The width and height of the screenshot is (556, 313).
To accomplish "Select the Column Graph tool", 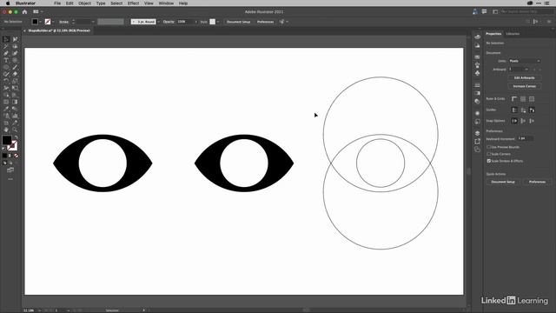I will click(15, 116).
